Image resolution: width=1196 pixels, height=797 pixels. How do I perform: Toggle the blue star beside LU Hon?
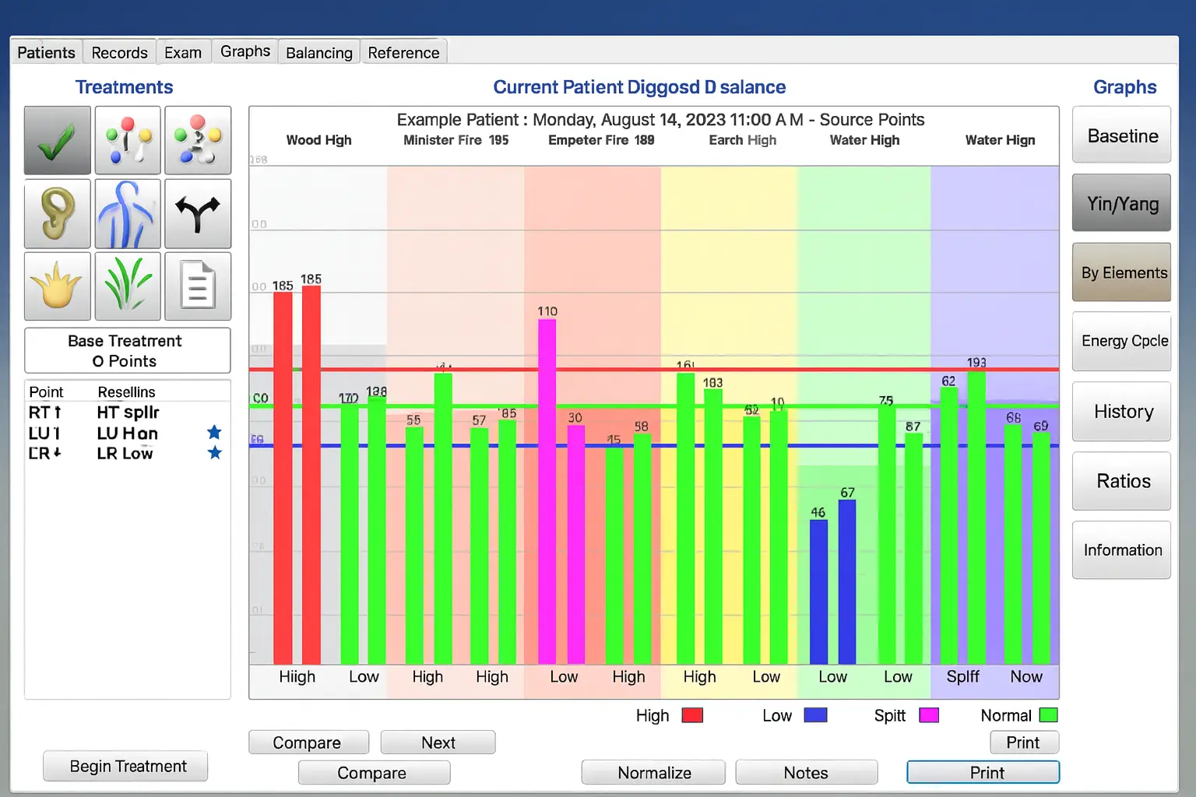click(x=214, y=433)
